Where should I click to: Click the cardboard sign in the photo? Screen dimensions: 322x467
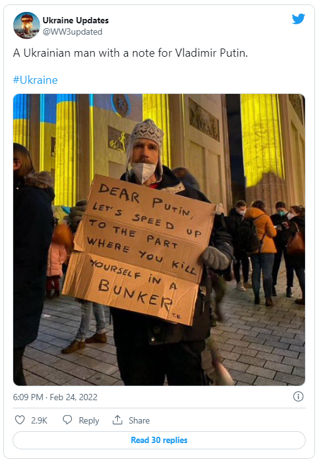pos(139,249)
